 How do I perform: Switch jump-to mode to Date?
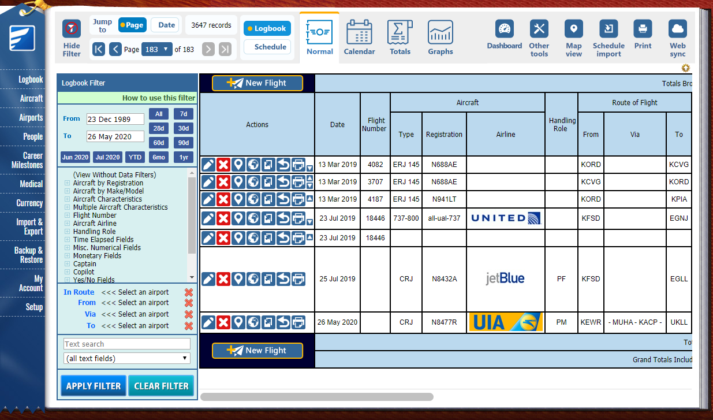(166, 25)
